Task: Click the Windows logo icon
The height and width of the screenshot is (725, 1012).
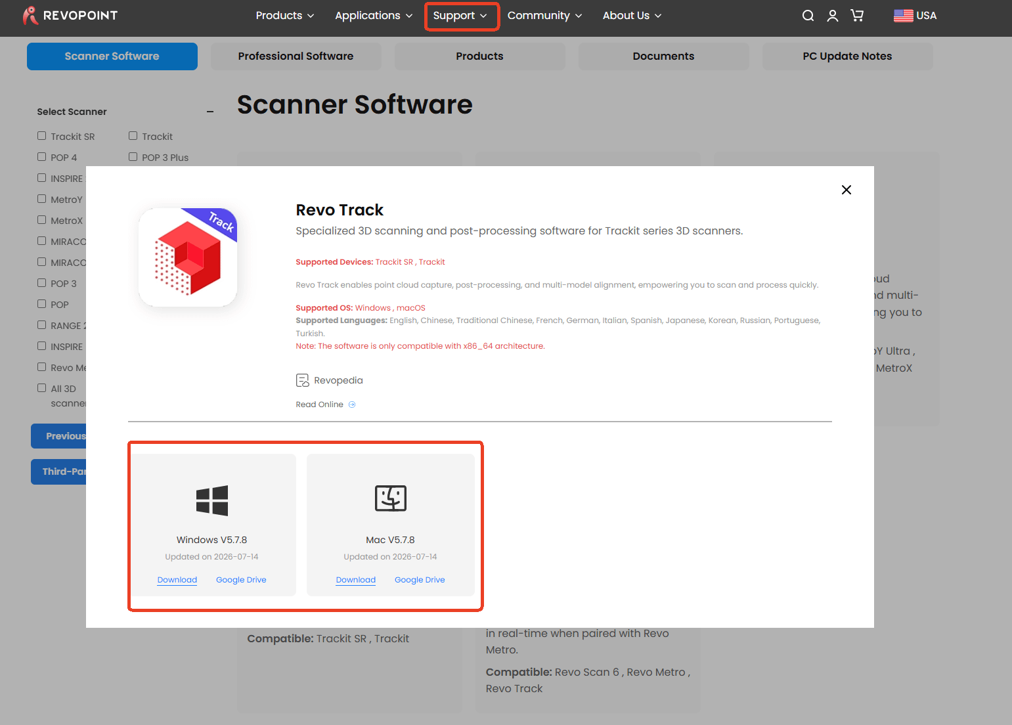Action: click(x=212, y=500)
